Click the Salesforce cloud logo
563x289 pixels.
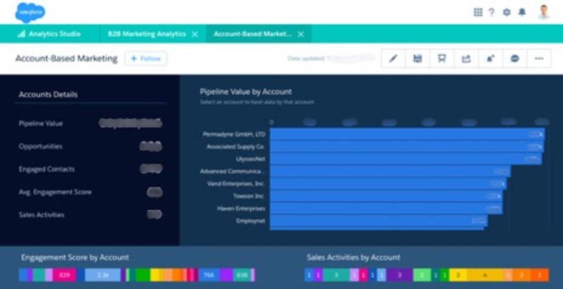point(30,12)
